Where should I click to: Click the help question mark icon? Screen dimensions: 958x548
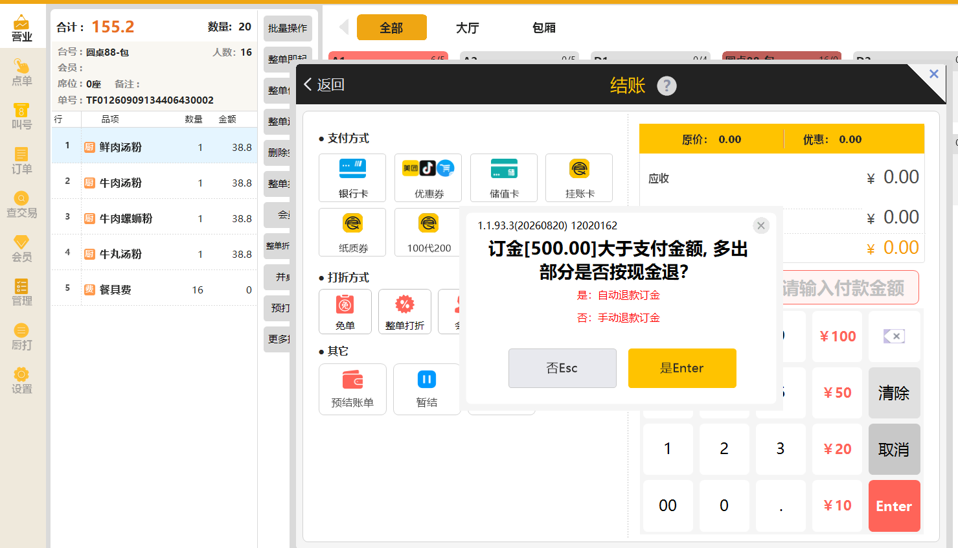(667, 86)
